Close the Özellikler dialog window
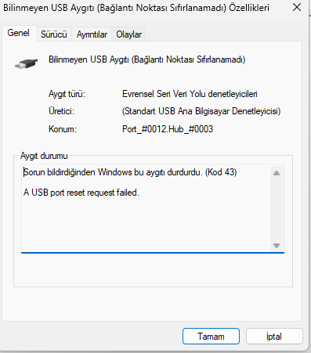This screenshot has width=311, height=353. [297, 7]
